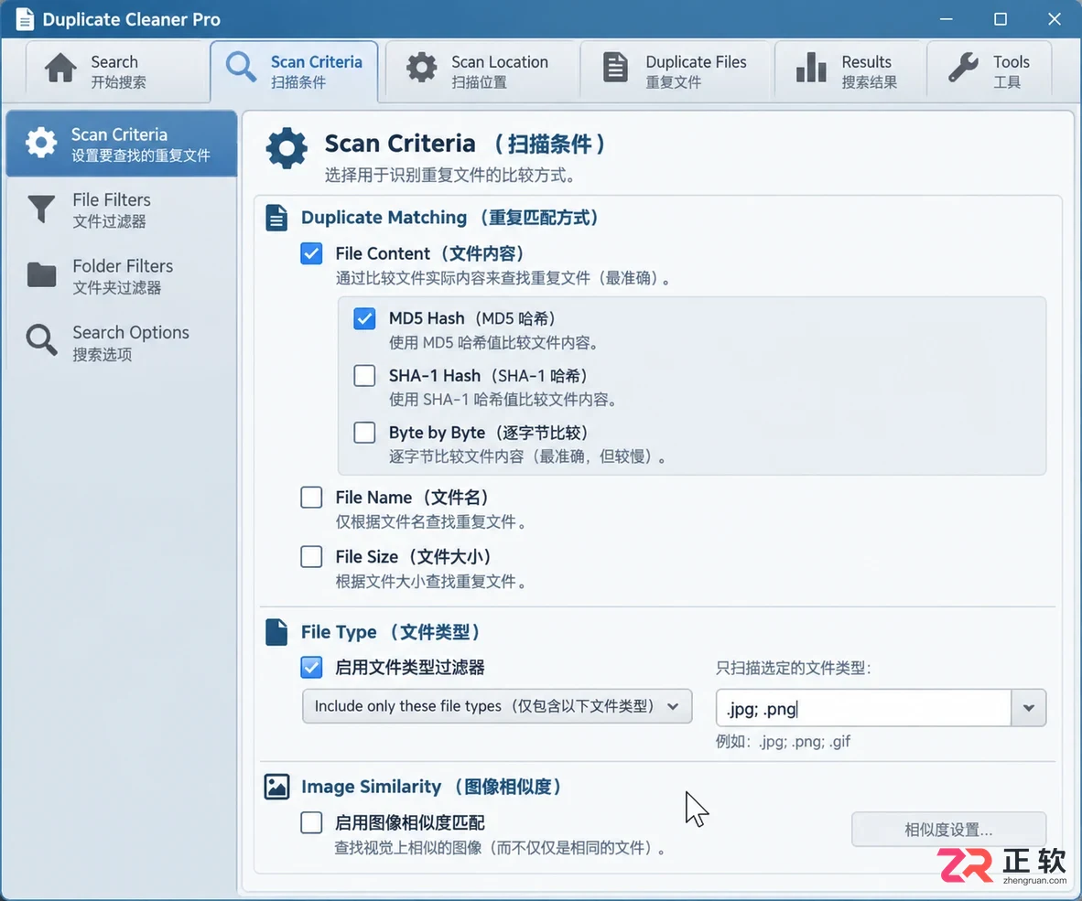Click the File Content option label
Image resolution: width=1082 pixels, height=901 pixels.
coord(430,253)
